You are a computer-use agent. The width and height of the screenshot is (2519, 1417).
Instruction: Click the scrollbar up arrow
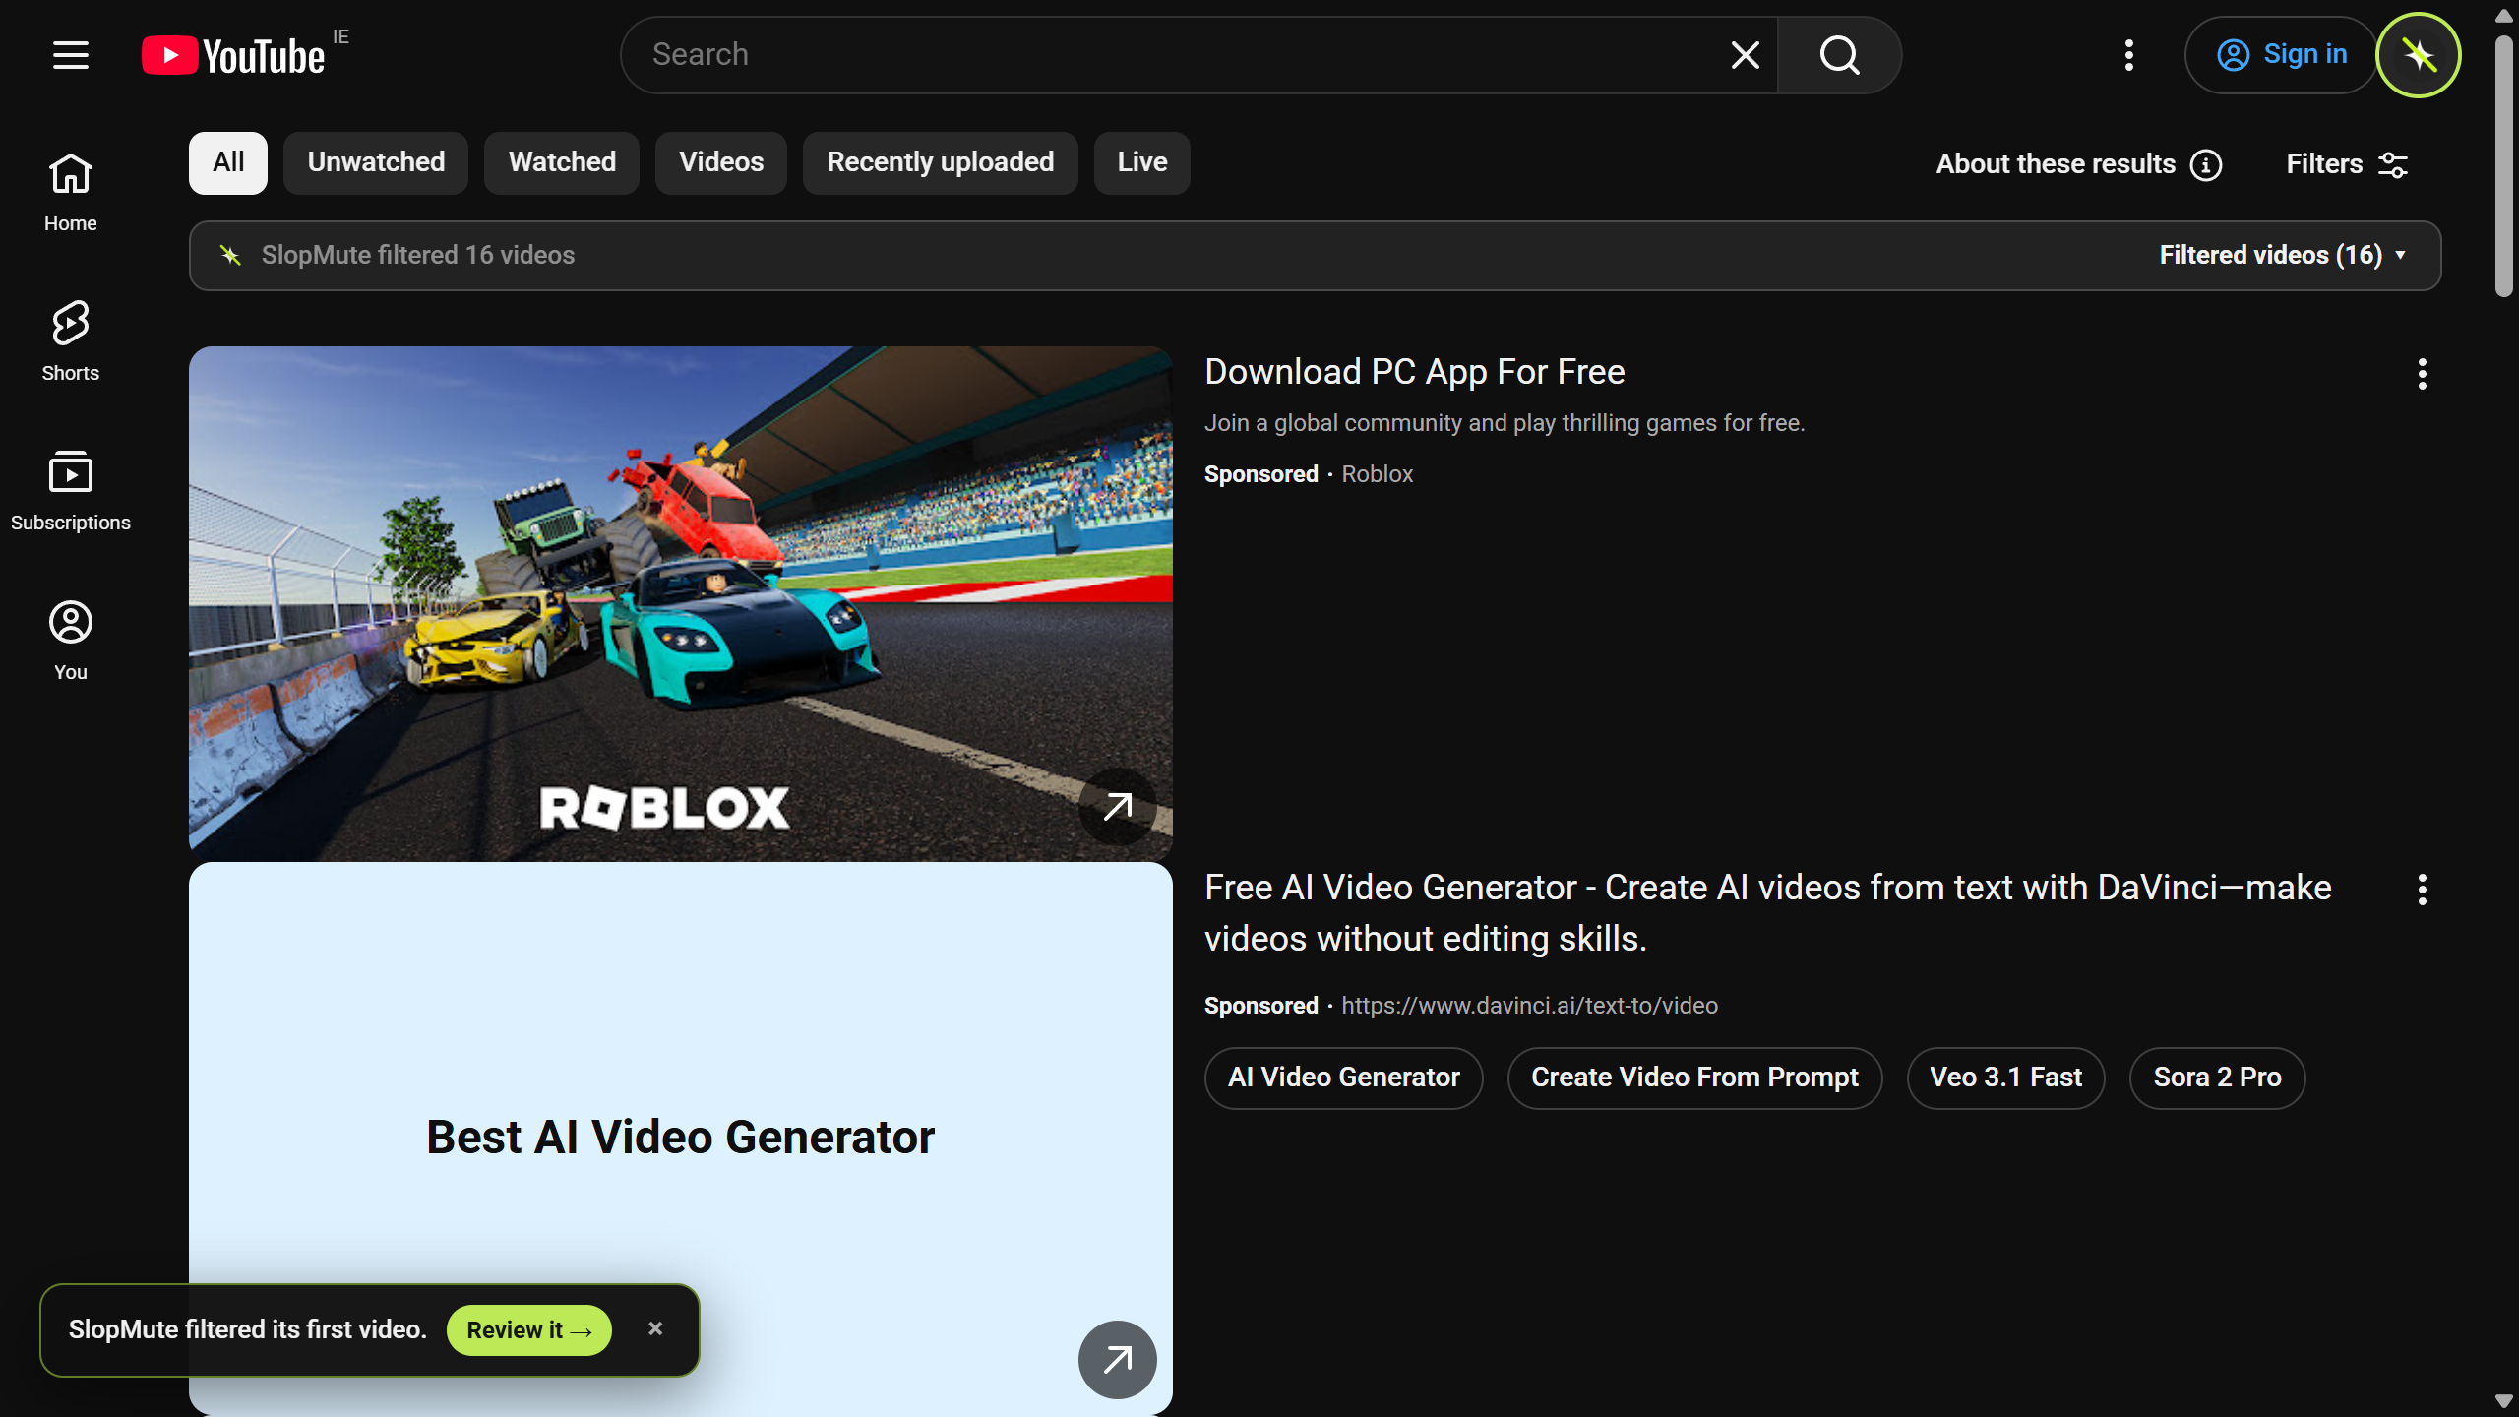click(2504, 16)
